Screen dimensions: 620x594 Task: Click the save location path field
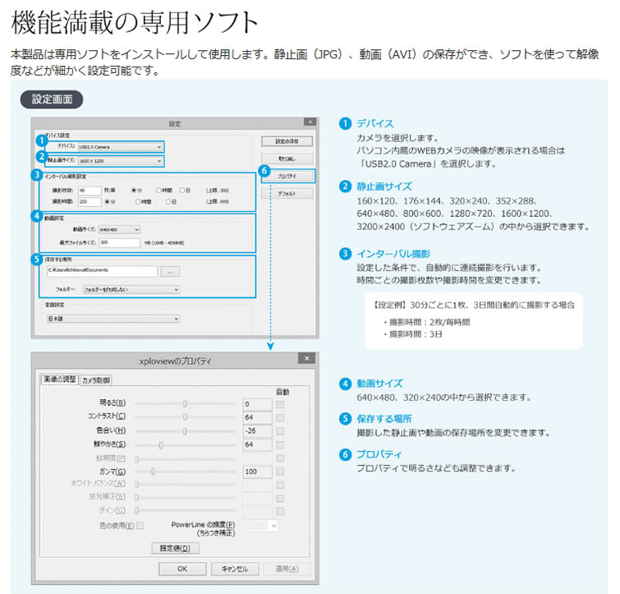click(x=102, y=271)
